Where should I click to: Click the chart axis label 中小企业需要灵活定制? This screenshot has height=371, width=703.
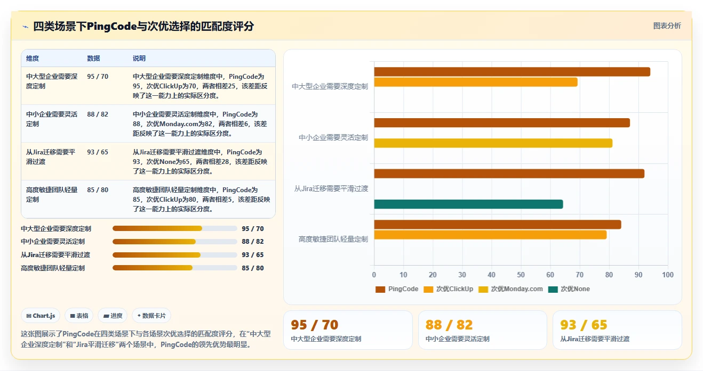pyautogui.click(x=333, y=137)
